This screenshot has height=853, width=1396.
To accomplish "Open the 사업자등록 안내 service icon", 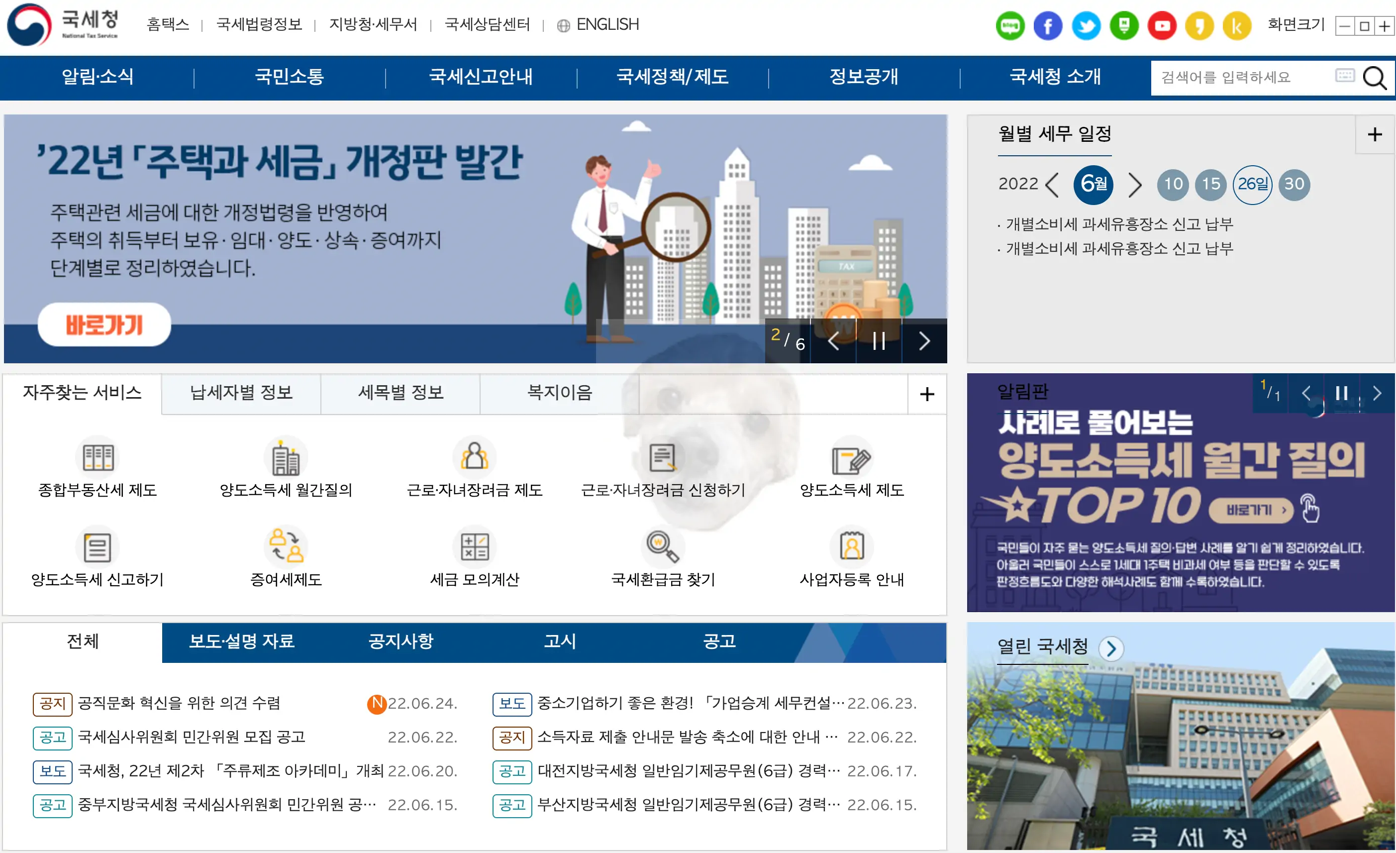I will 852,547.
